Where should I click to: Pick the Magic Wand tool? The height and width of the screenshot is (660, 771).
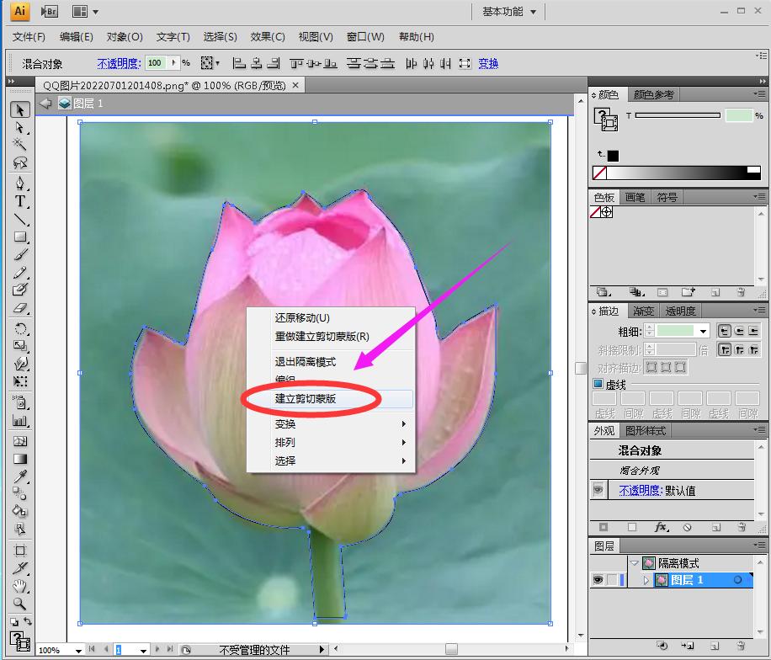(21, 146)
